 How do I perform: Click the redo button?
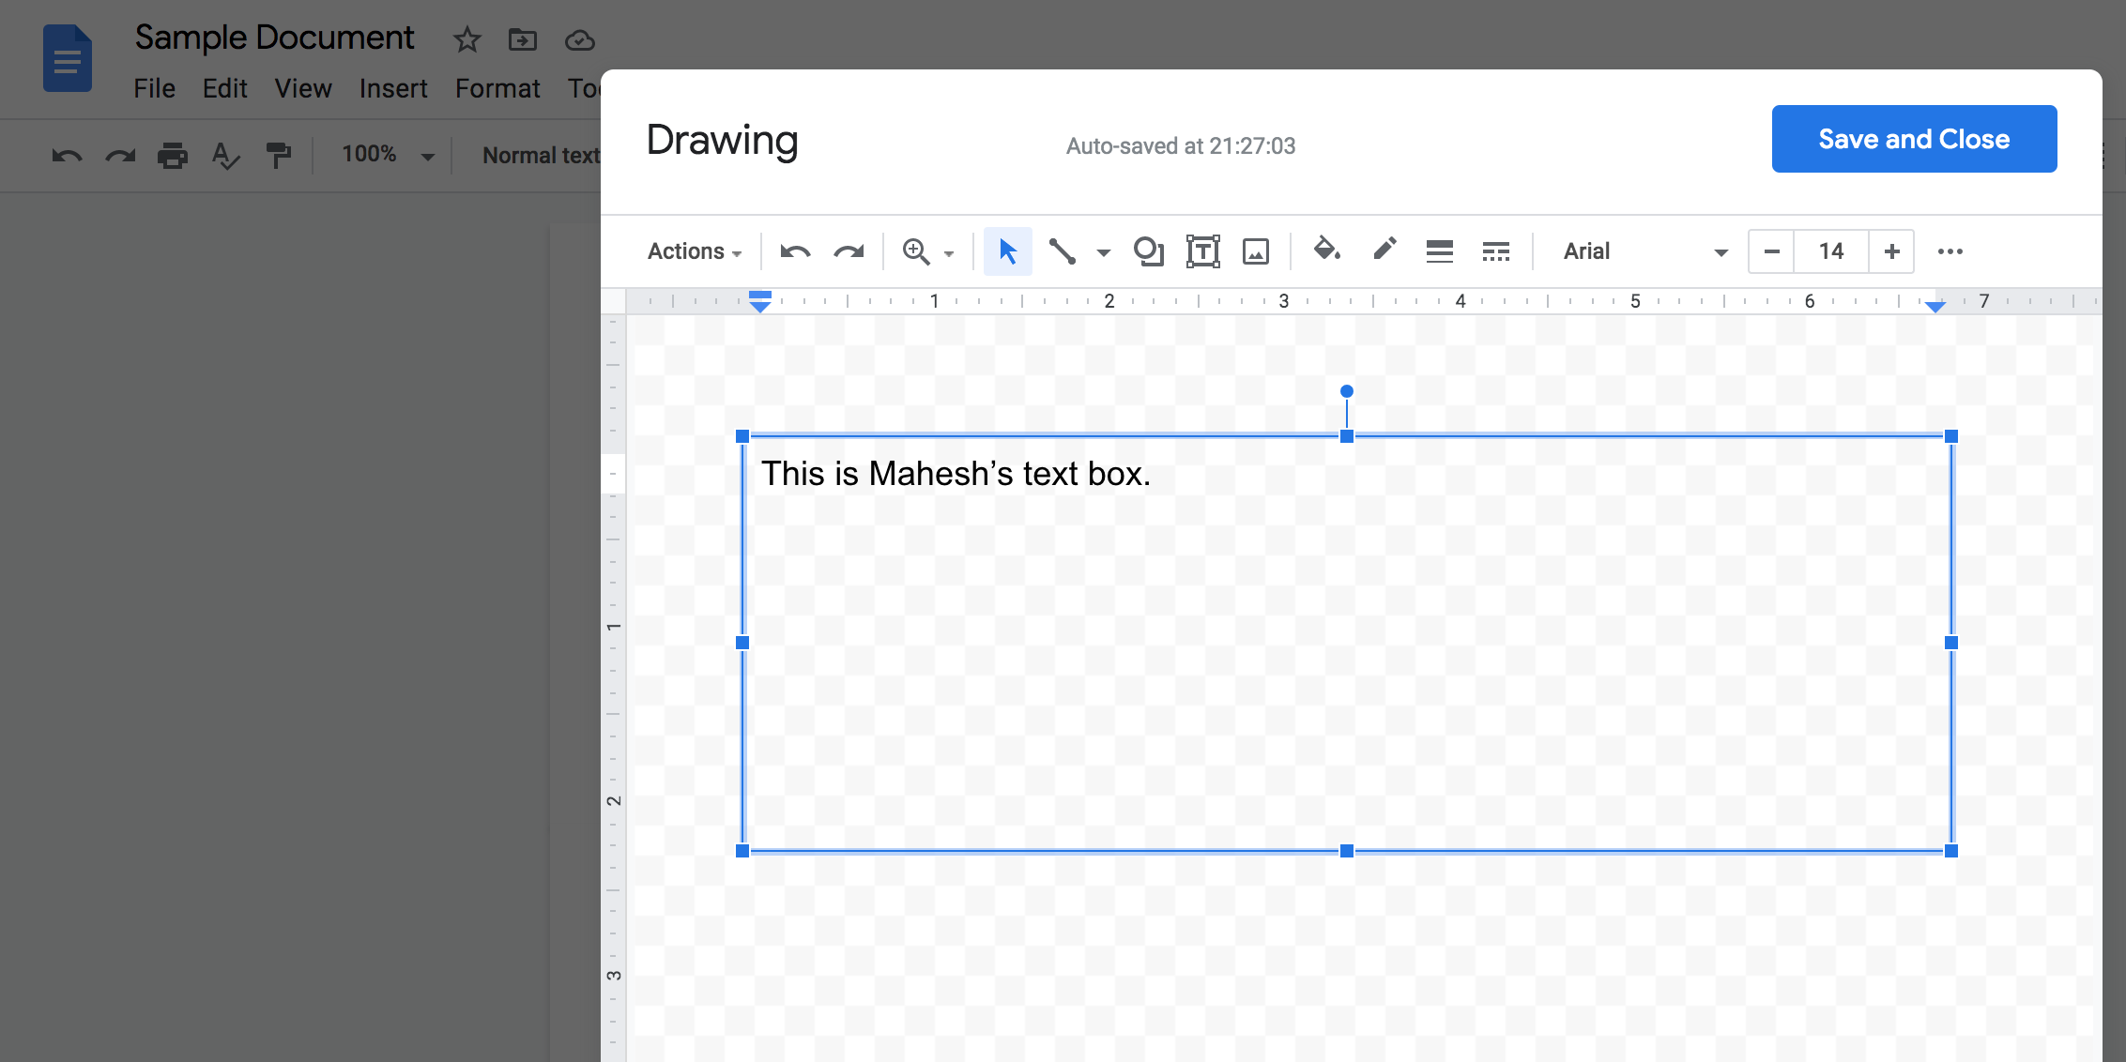coord(846,250)
